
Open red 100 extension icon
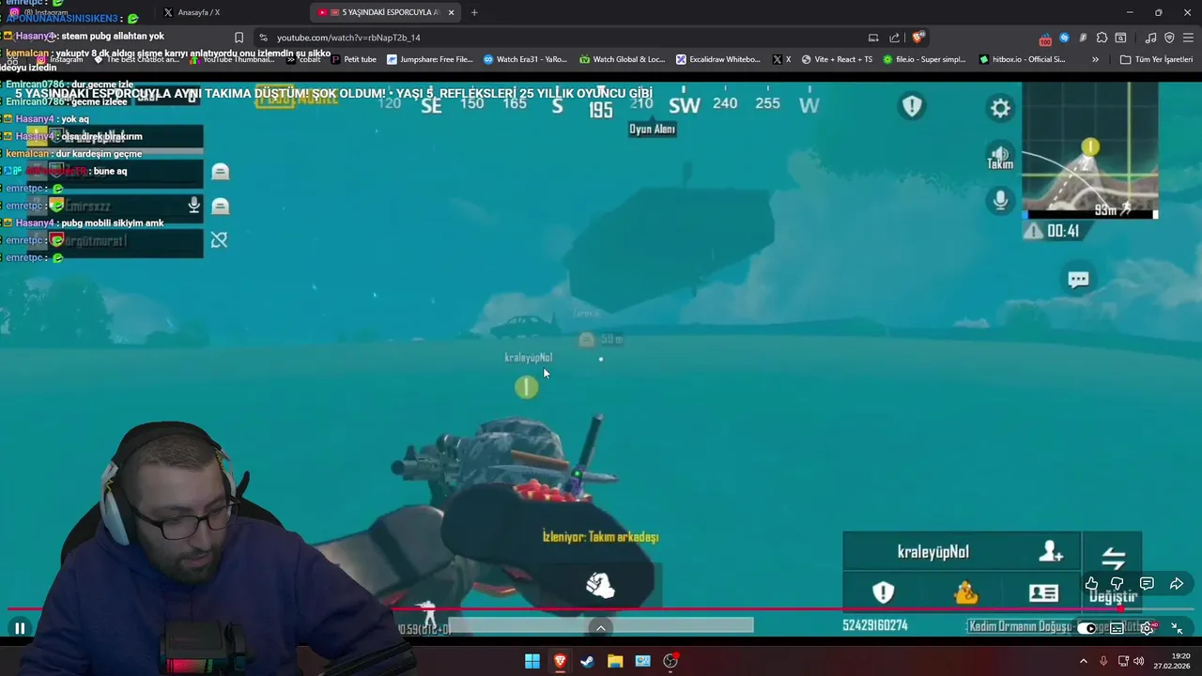(1045, 38)
